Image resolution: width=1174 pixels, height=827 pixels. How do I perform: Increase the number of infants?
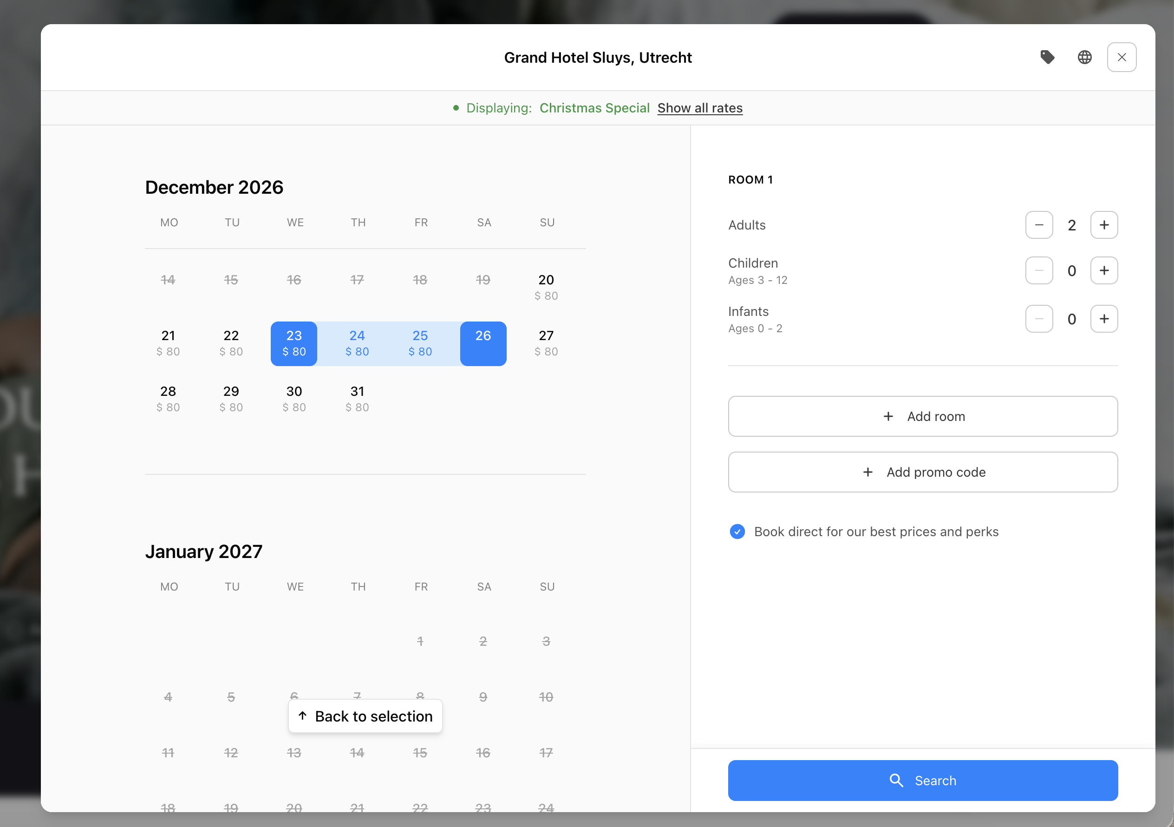(x=1104, y=319)
